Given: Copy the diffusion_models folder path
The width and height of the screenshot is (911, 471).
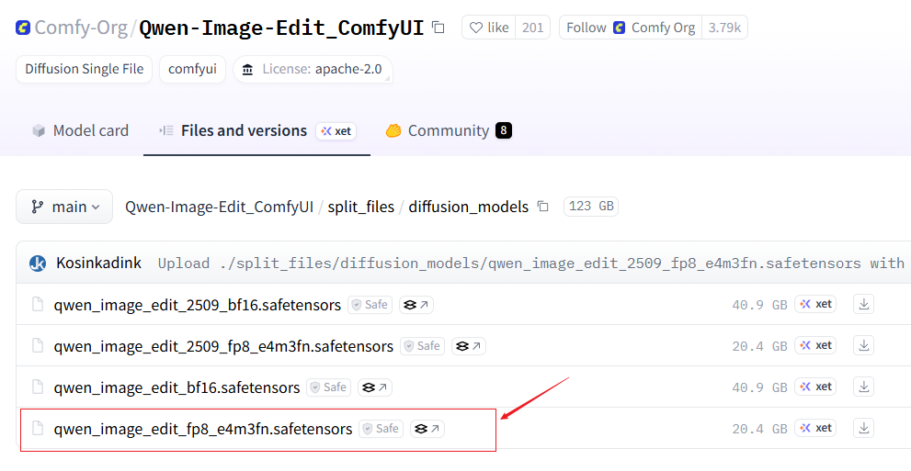Looking at the screenshot, I should (x=542, y=207).
